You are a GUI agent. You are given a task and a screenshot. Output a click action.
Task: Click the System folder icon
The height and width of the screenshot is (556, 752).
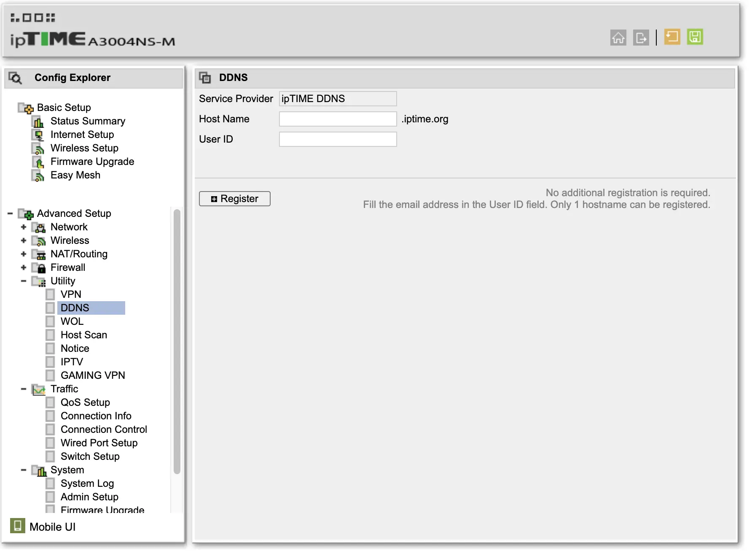tap(39, 470)
